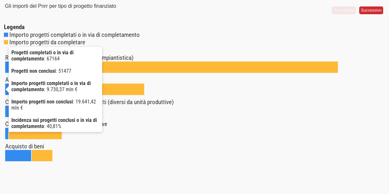Click the yellow bar in the second row
Image resolution: width=389 pixels, height=194 pixels.
coord(123,89)
